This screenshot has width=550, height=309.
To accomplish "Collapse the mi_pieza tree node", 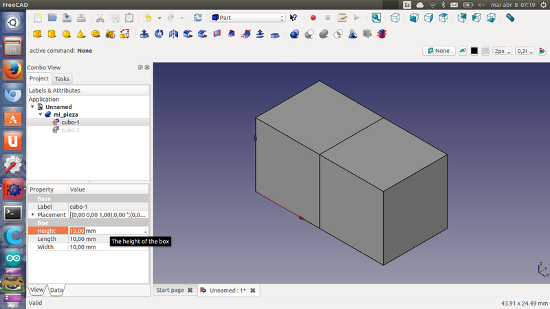I will [x=41, y=115].
